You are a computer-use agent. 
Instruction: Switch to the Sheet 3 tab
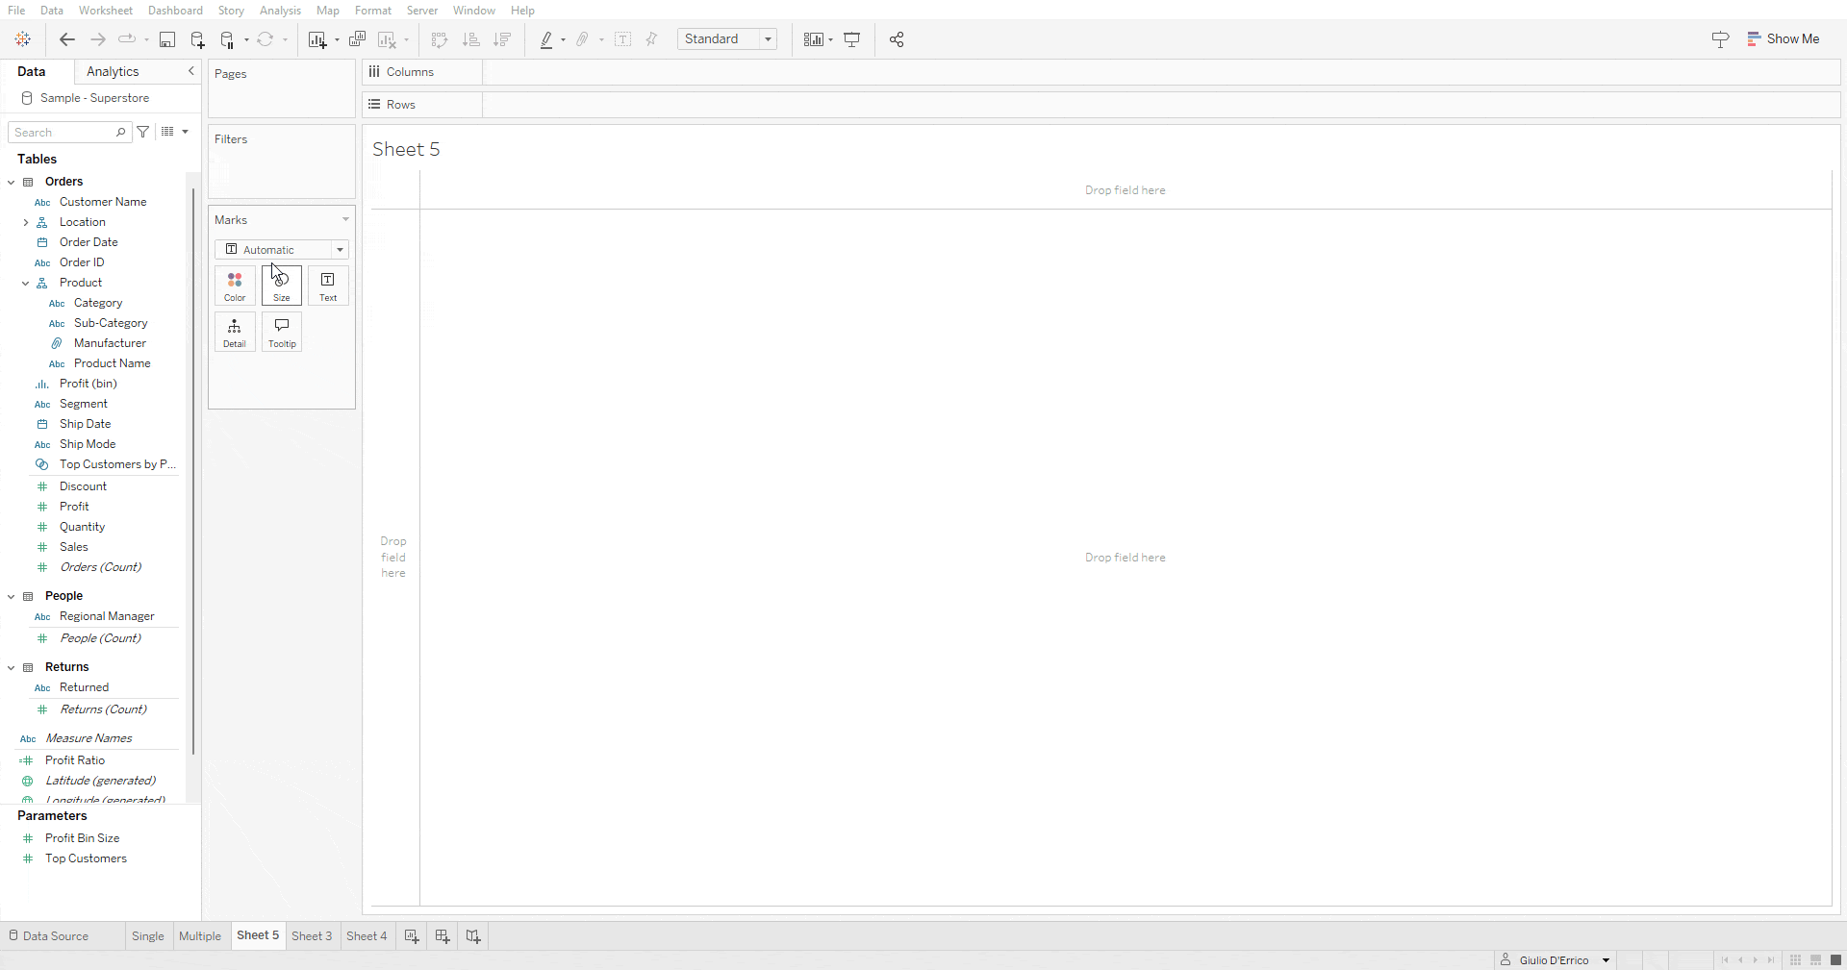pos(312,935)
